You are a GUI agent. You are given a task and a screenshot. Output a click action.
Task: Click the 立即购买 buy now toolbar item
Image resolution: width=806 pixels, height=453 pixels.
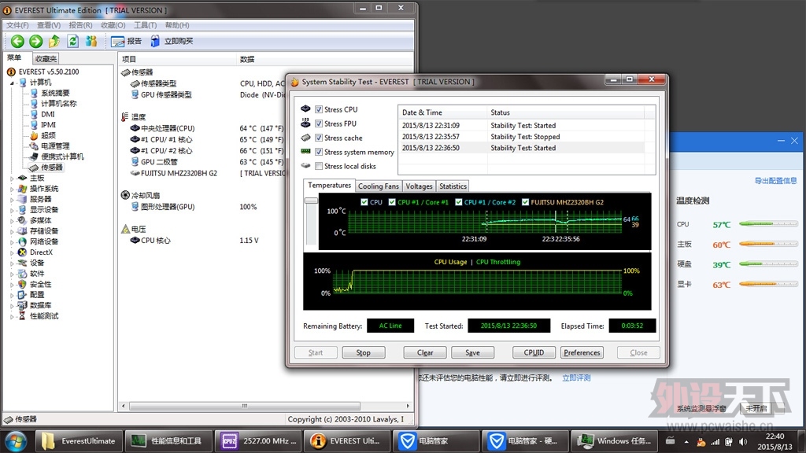point(172,41)
